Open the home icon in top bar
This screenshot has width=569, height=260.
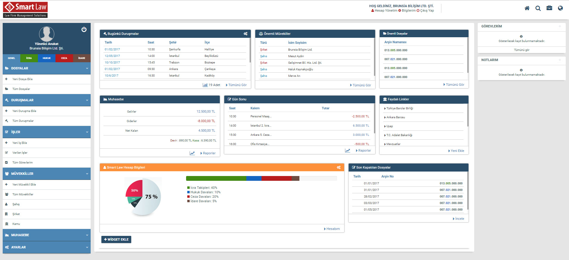click(x=527, y=8)
